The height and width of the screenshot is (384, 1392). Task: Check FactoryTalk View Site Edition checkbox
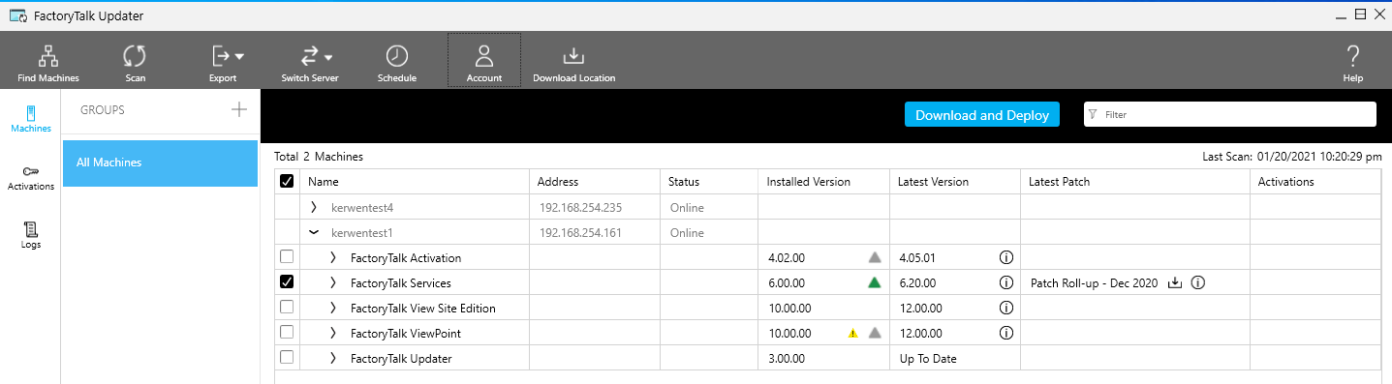click(x=287, y=308)
